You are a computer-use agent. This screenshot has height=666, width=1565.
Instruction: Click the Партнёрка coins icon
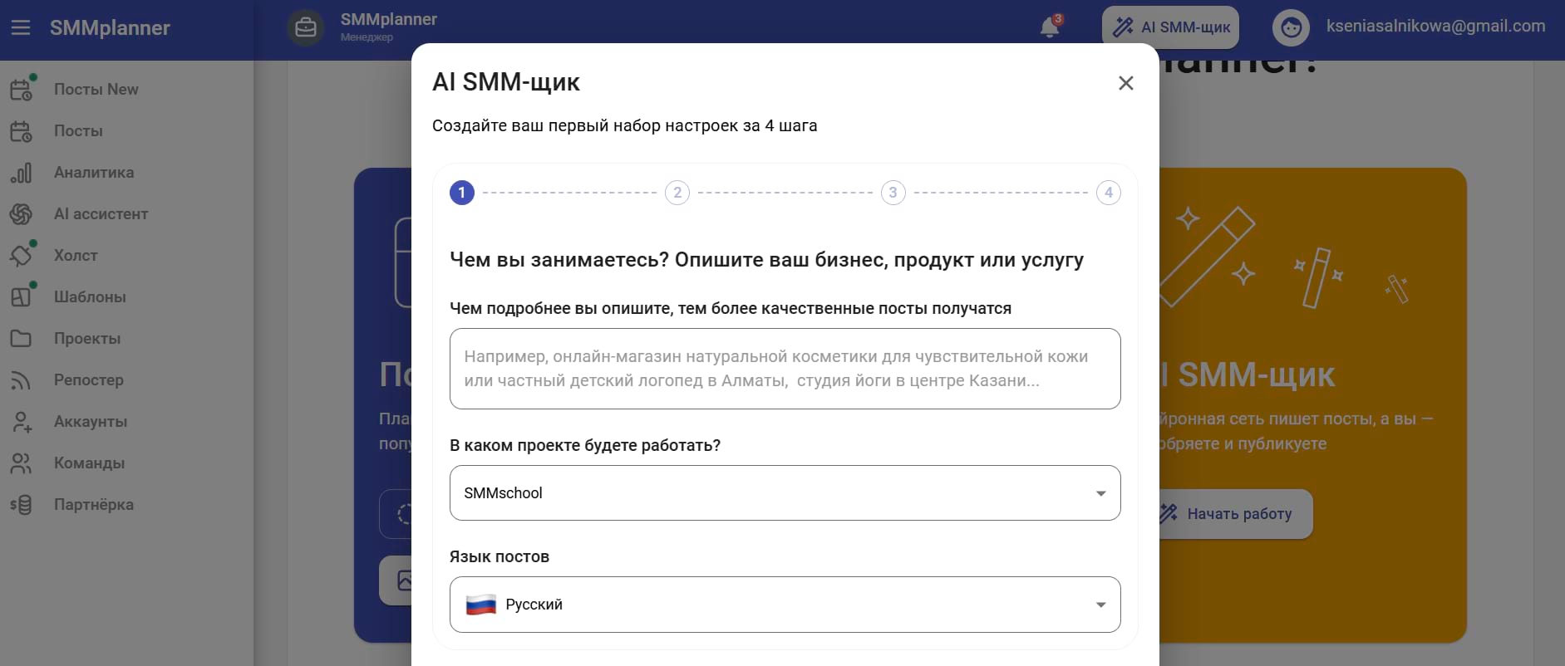[x=22, y=505]
